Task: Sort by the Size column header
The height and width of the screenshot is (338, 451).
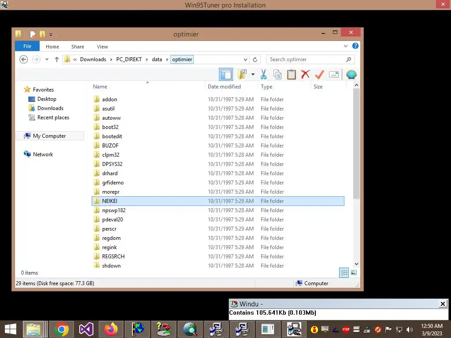Action: (x=318, y=87)
